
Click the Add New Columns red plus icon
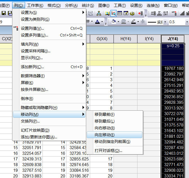tap(141, 13)
